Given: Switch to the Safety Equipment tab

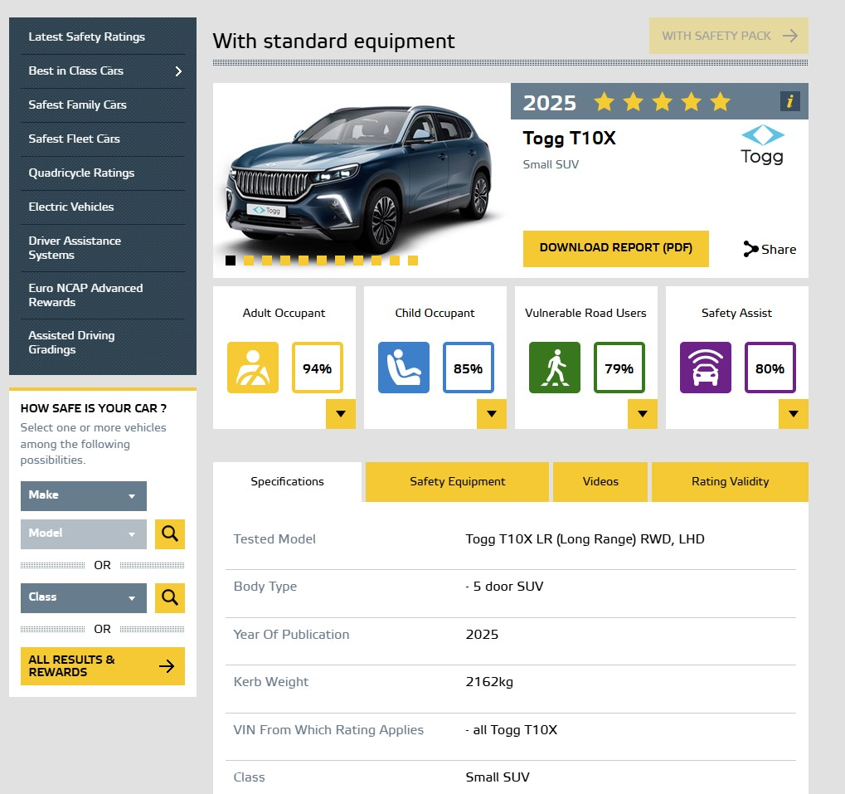Looking at the screenshot, I should click(x=457, y=482).
